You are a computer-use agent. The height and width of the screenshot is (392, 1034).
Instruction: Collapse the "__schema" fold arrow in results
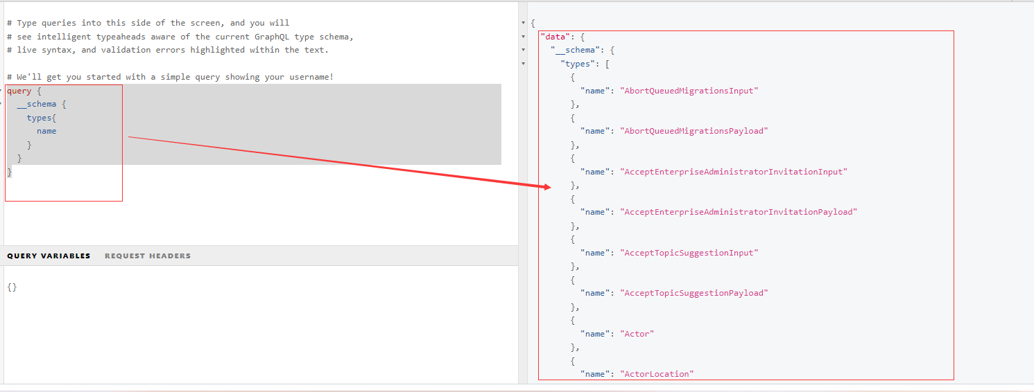(x=523, y=51)
